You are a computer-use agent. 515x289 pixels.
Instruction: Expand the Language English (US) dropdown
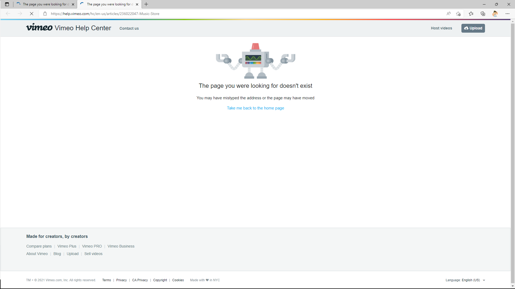[x=465, y=280]
